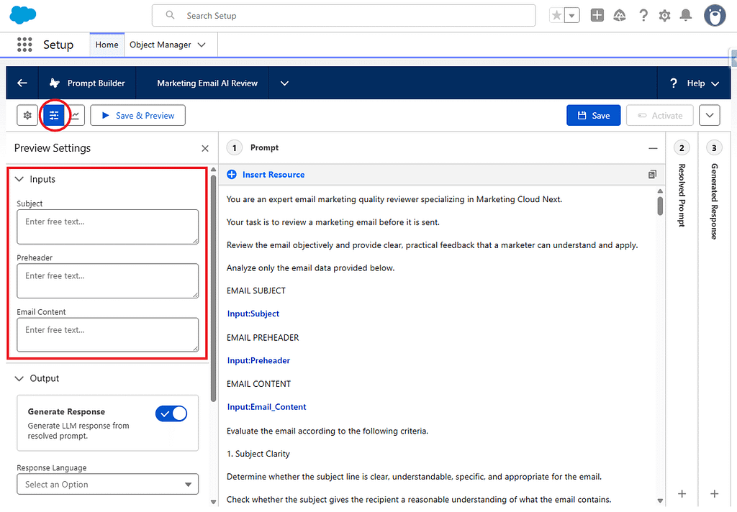
Task: Collapse the Inputs section
Action: click(x=19, y=179)
